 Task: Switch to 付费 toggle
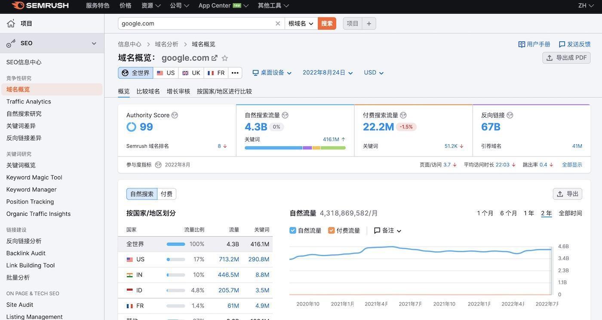[x=167, y=194]
